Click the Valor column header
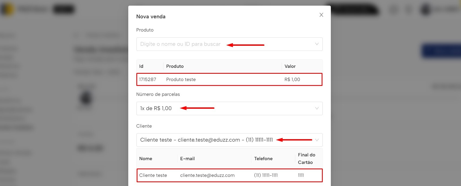 pos(290,66)
